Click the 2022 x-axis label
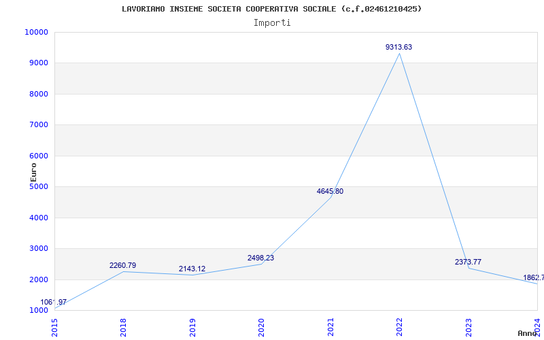544x340 pixels. (399, 327)
